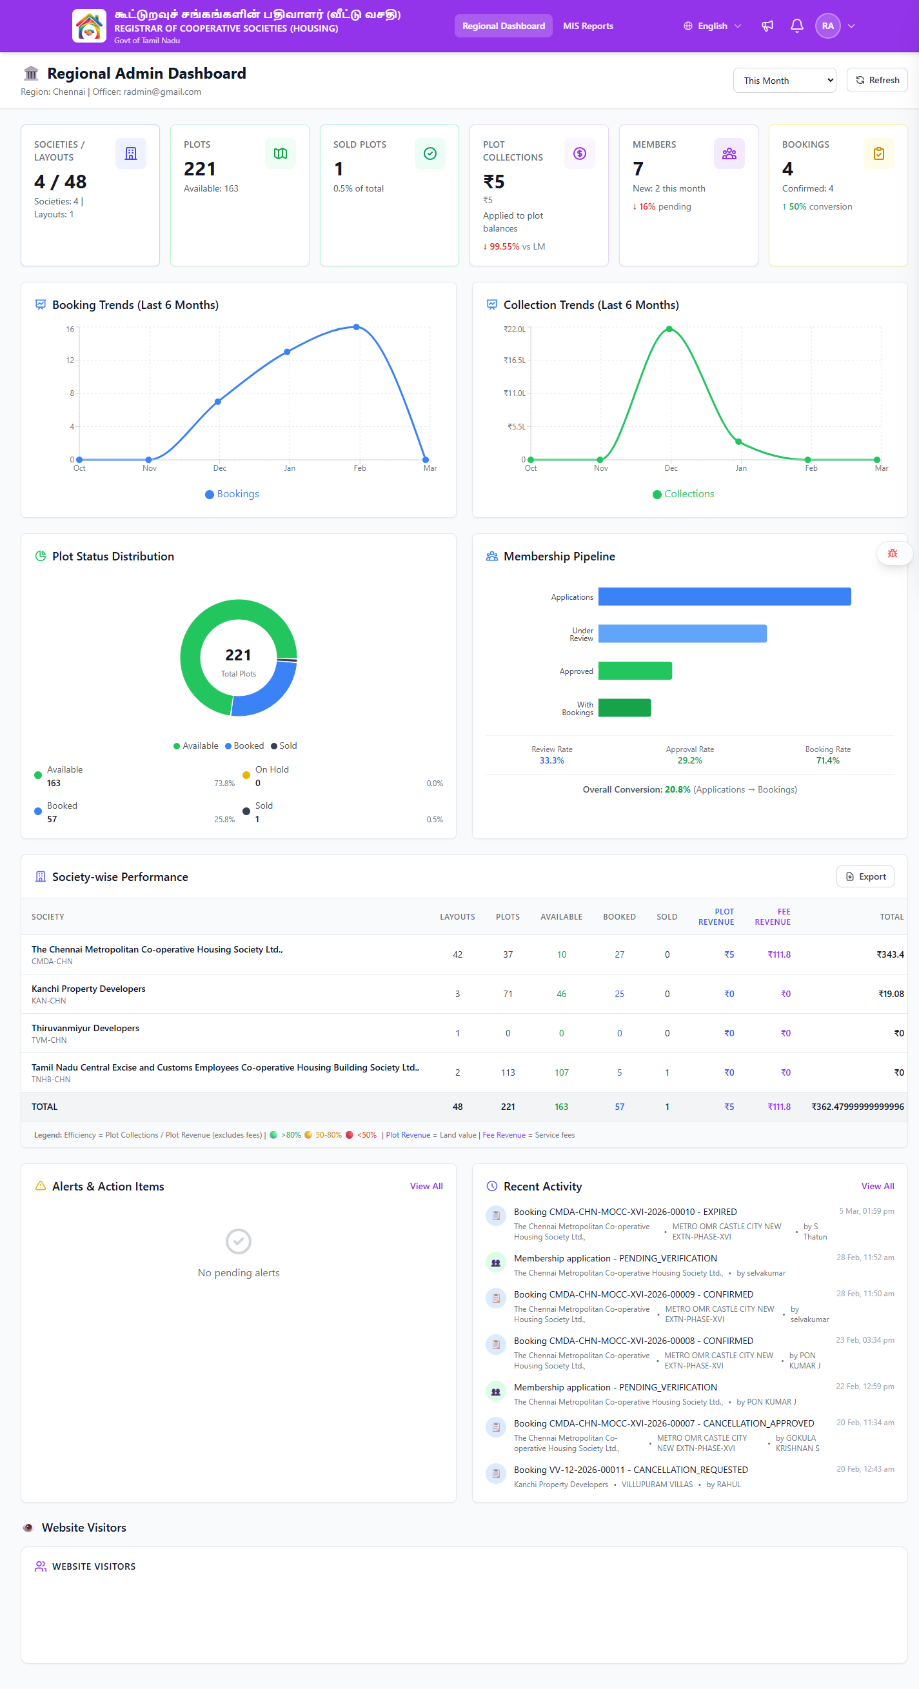Viewport: 919px width, 1689px height.
Task: Click the Refresh button
Action: click(877, 80)
